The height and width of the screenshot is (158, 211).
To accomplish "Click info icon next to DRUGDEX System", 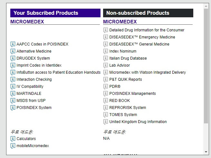I will pos(13,58).
